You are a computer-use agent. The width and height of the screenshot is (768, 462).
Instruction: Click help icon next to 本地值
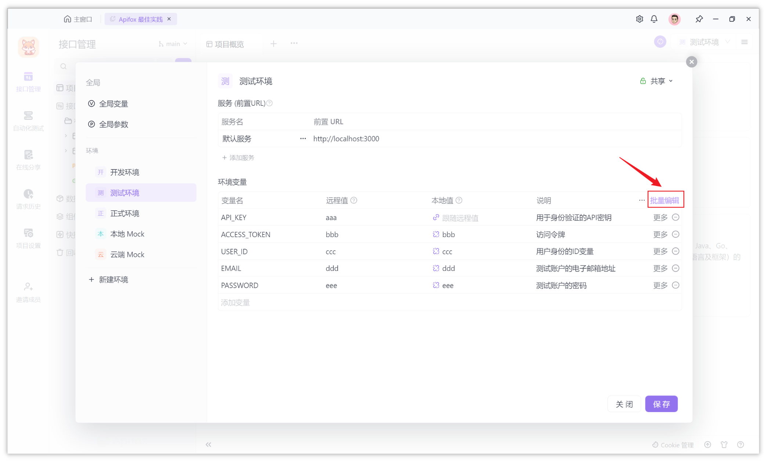tap(459, 200)
